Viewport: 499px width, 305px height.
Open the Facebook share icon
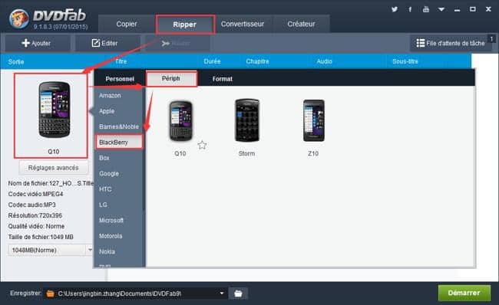pyautogui.click(x=410, y=9)
